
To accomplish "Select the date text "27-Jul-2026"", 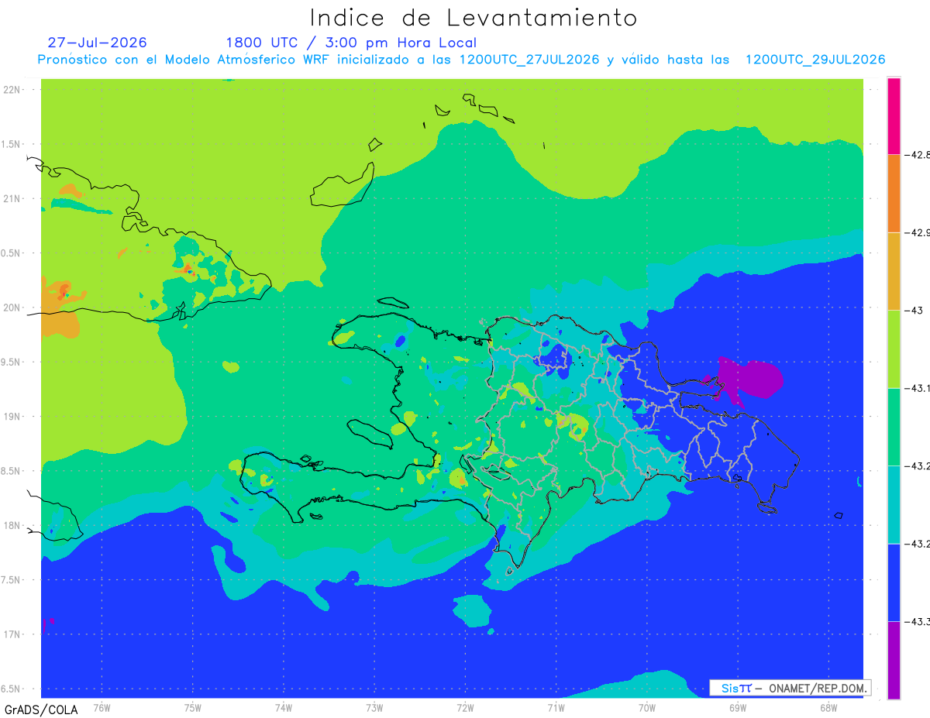I will (98, 43).
